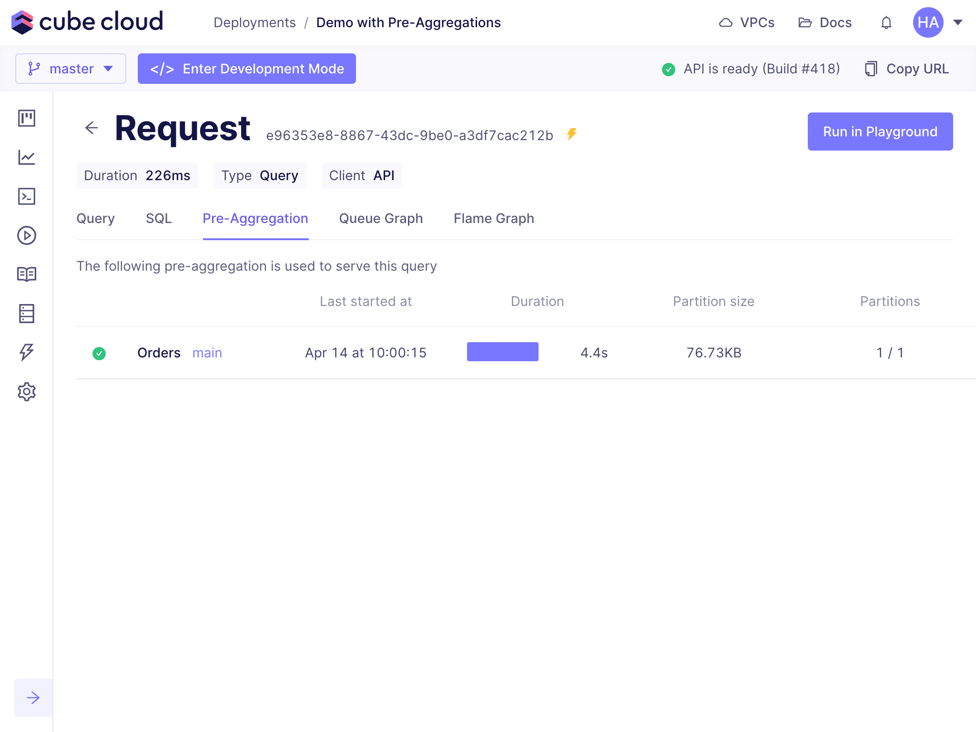Viewport: 976px width, 732px height.
Task: Open the Settings gear sidebar icon
Action: coord(27,392)
